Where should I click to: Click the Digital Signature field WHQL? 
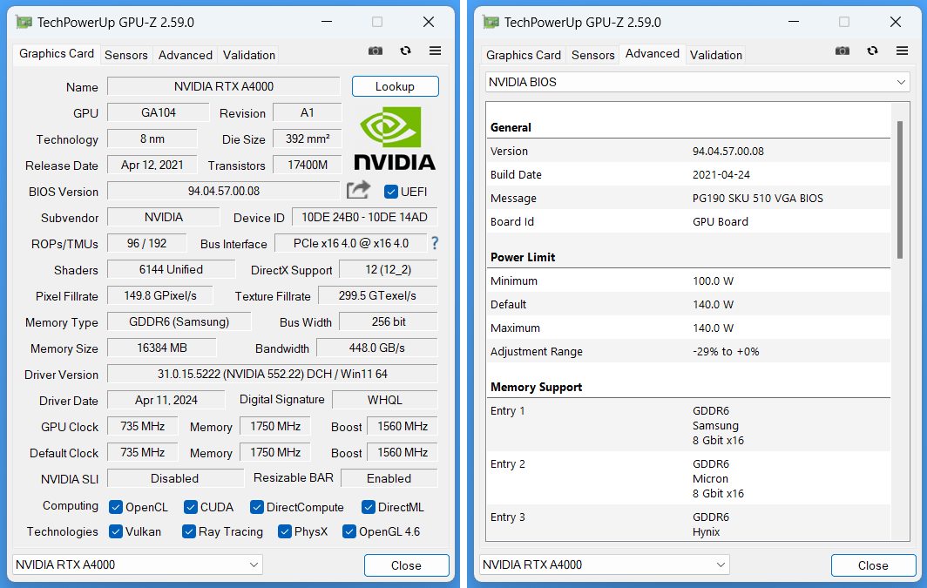pos(385,400)
